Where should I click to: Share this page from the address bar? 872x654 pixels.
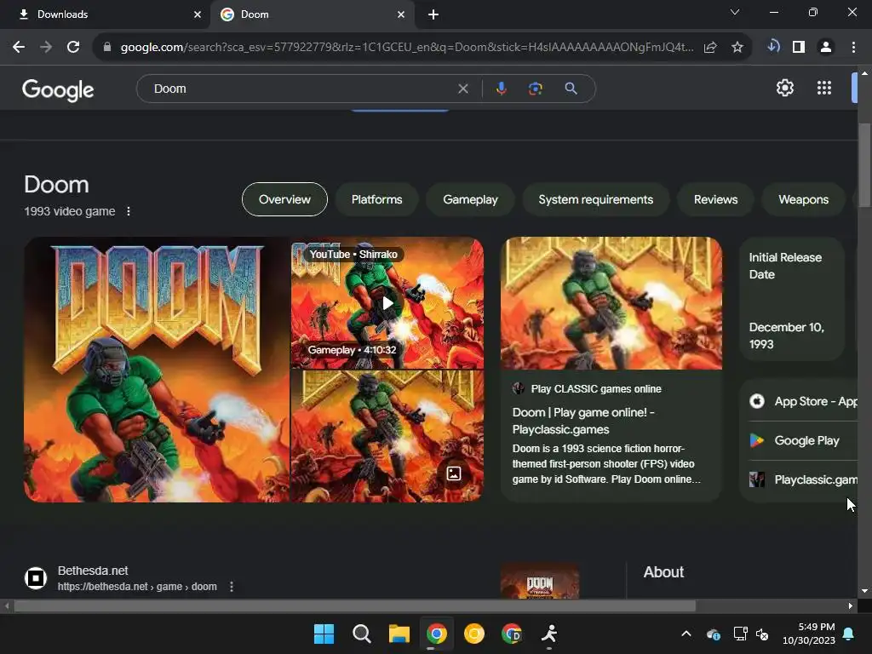pyautogui.click(x=710, y=48)
